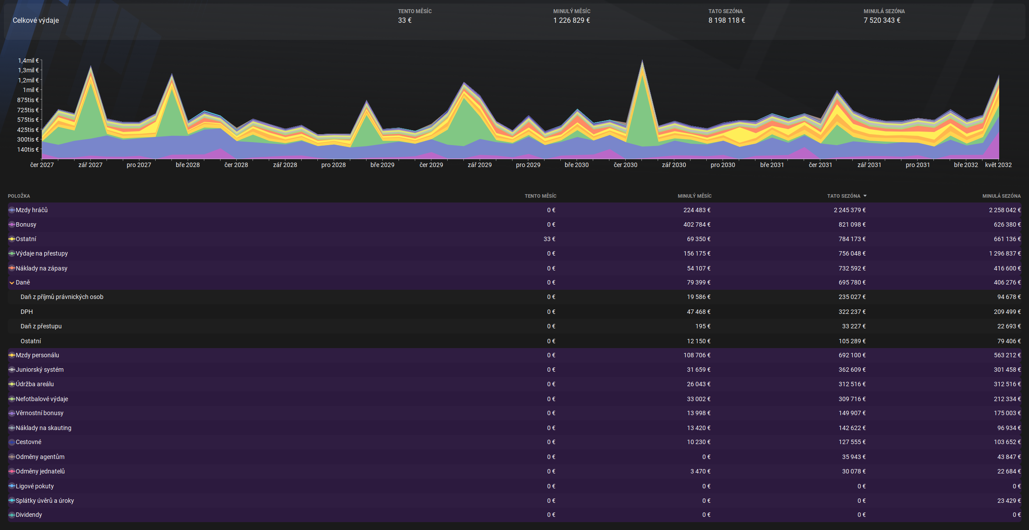Click orange marker beside Náklady na zápasy
Screen dimensions: 1029x530
tap(12, 268)
